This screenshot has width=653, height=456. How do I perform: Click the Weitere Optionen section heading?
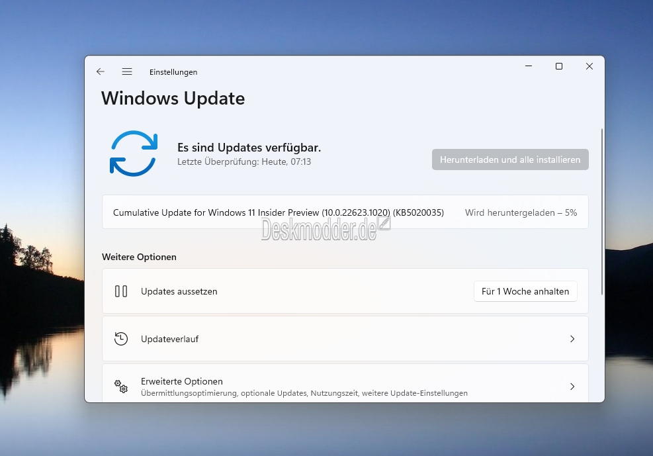click(x=139, y=257)
